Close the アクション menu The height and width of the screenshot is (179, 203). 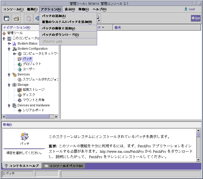pos(51,9)
